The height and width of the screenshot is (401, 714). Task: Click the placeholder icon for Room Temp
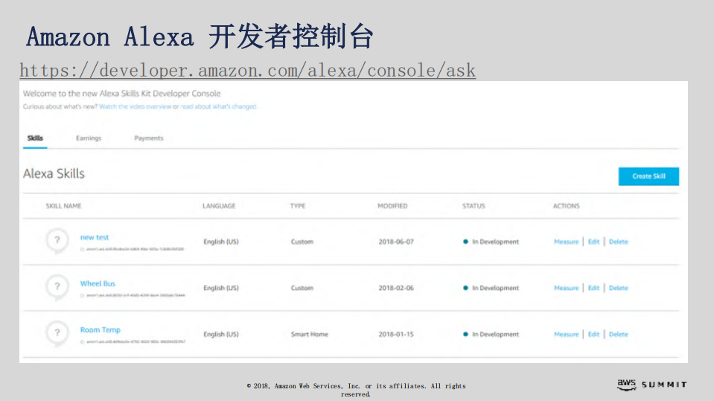point(57,333)
